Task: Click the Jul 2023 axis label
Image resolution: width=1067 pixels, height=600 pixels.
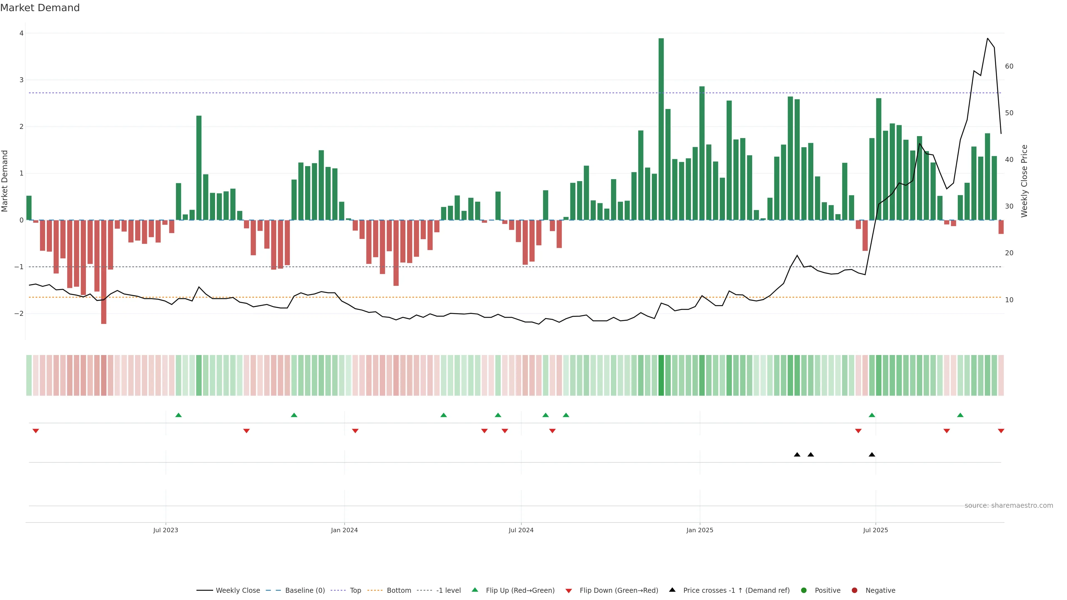Action: pos(166,530)
